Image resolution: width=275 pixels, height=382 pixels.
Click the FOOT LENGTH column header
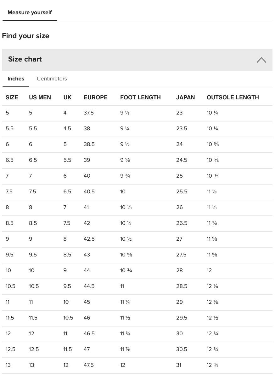click(140, 97)
